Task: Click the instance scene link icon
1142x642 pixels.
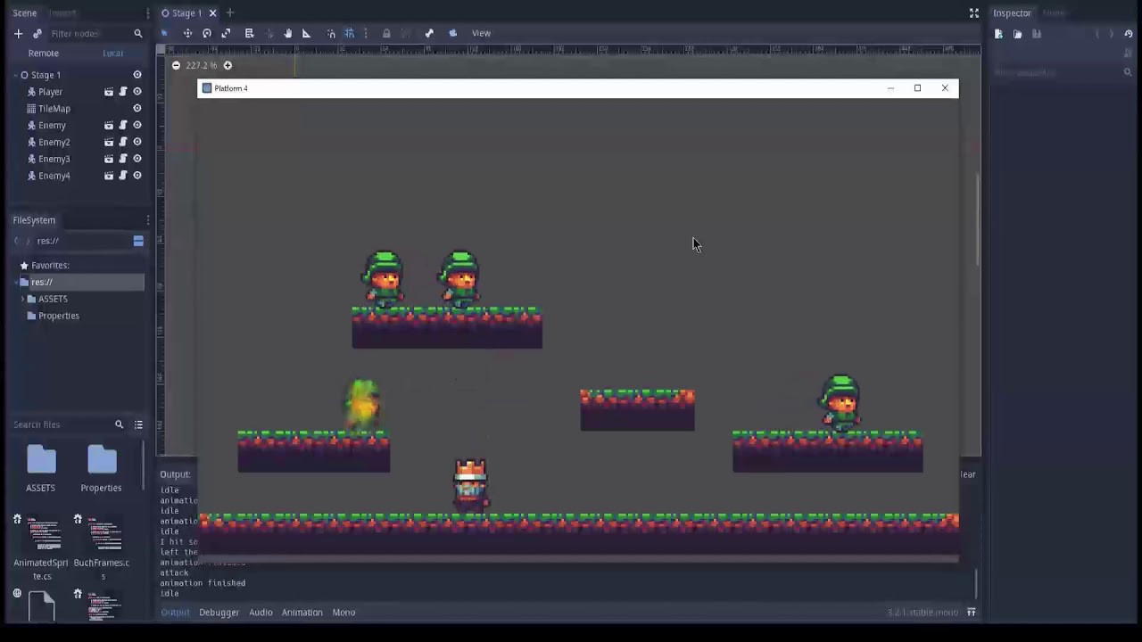Action: click(37, 34)
